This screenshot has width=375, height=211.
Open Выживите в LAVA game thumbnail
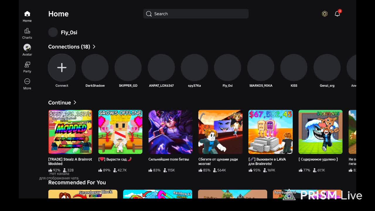pyautogui.click(x=270, y=132)
